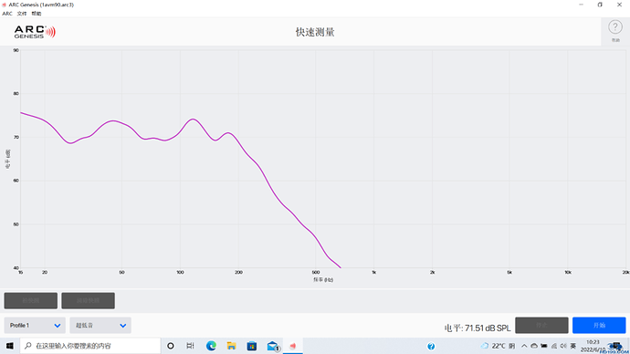Expand the 超低音 channel dropdown
Screen dimensions: 630x354
pos(100,326)
